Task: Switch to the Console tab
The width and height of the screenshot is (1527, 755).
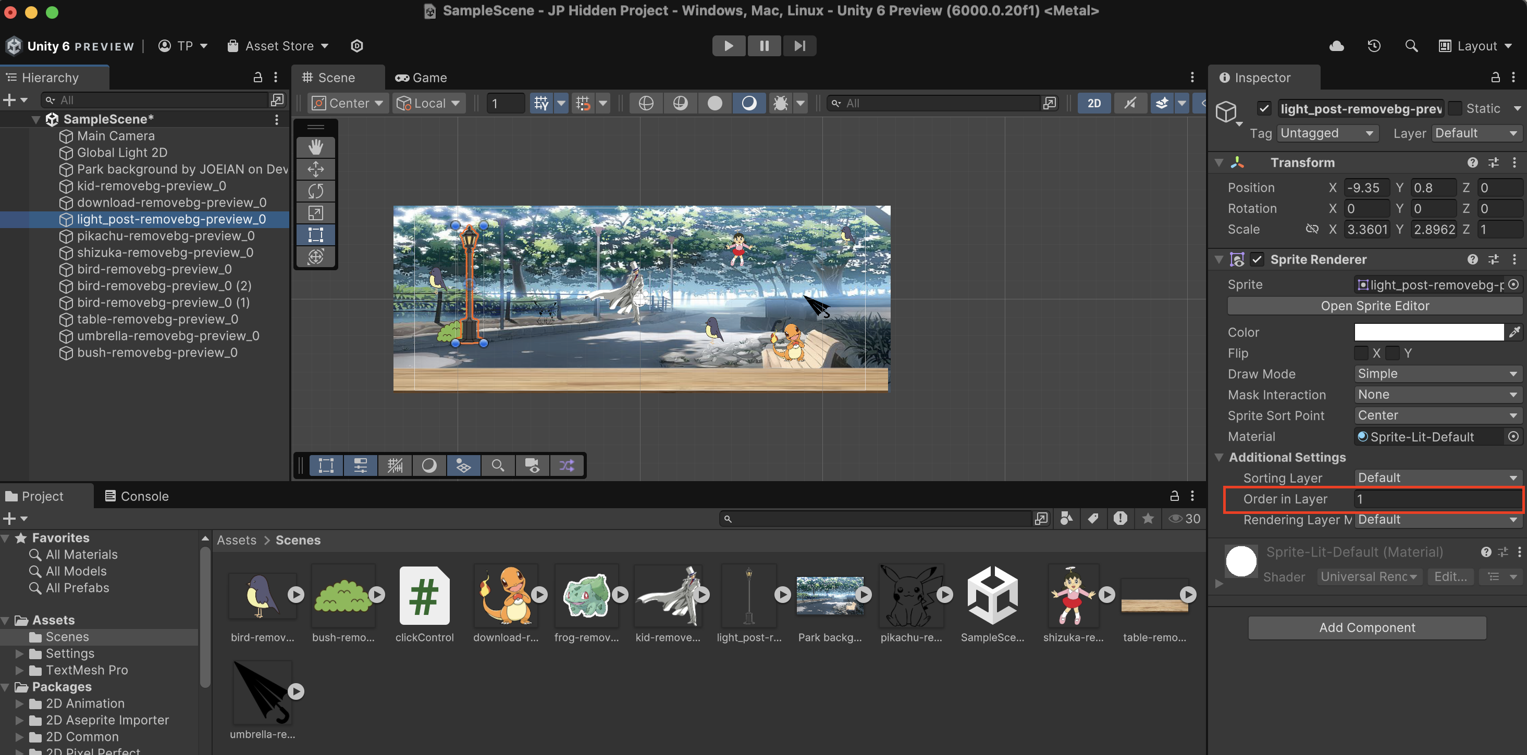Action: (137, 496)
